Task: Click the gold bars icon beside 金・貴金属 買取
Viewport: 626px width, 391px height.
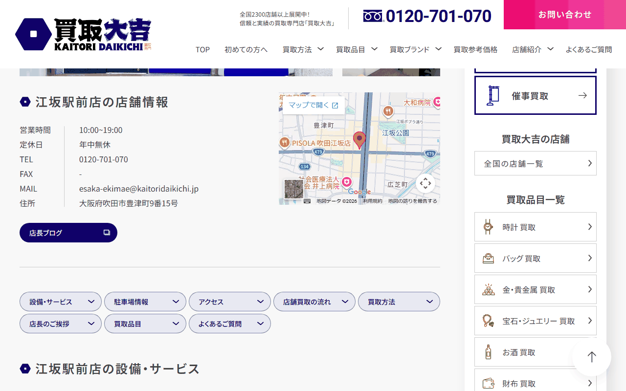Action: [x=488, y=289]
